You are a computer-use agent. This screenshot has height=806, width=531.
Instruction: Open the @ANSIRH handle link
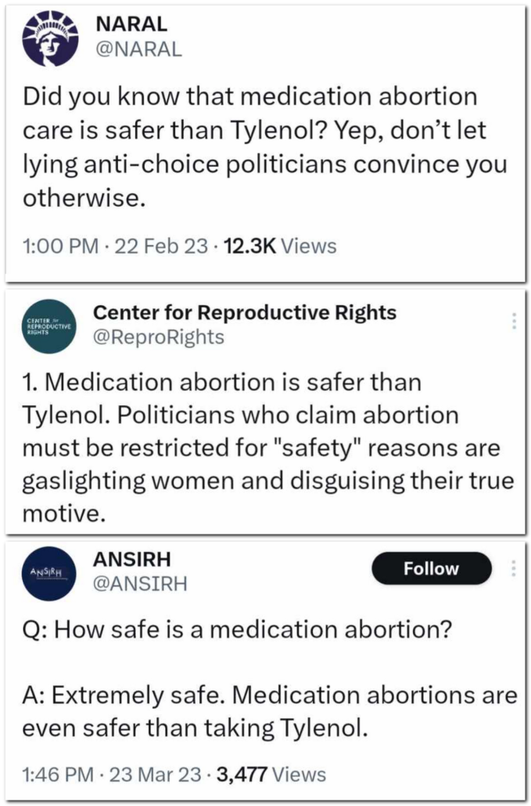tap(140, 584)
